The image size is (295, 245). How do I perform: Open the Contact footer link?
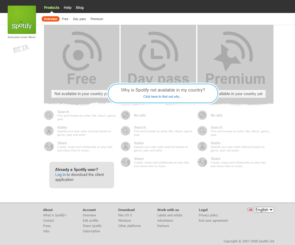49,220
